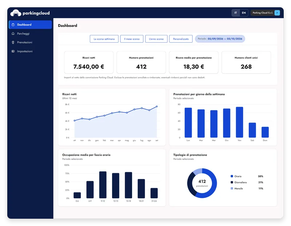Go to Prenotazioni section
291x226 pixels.
click(30, 42)
